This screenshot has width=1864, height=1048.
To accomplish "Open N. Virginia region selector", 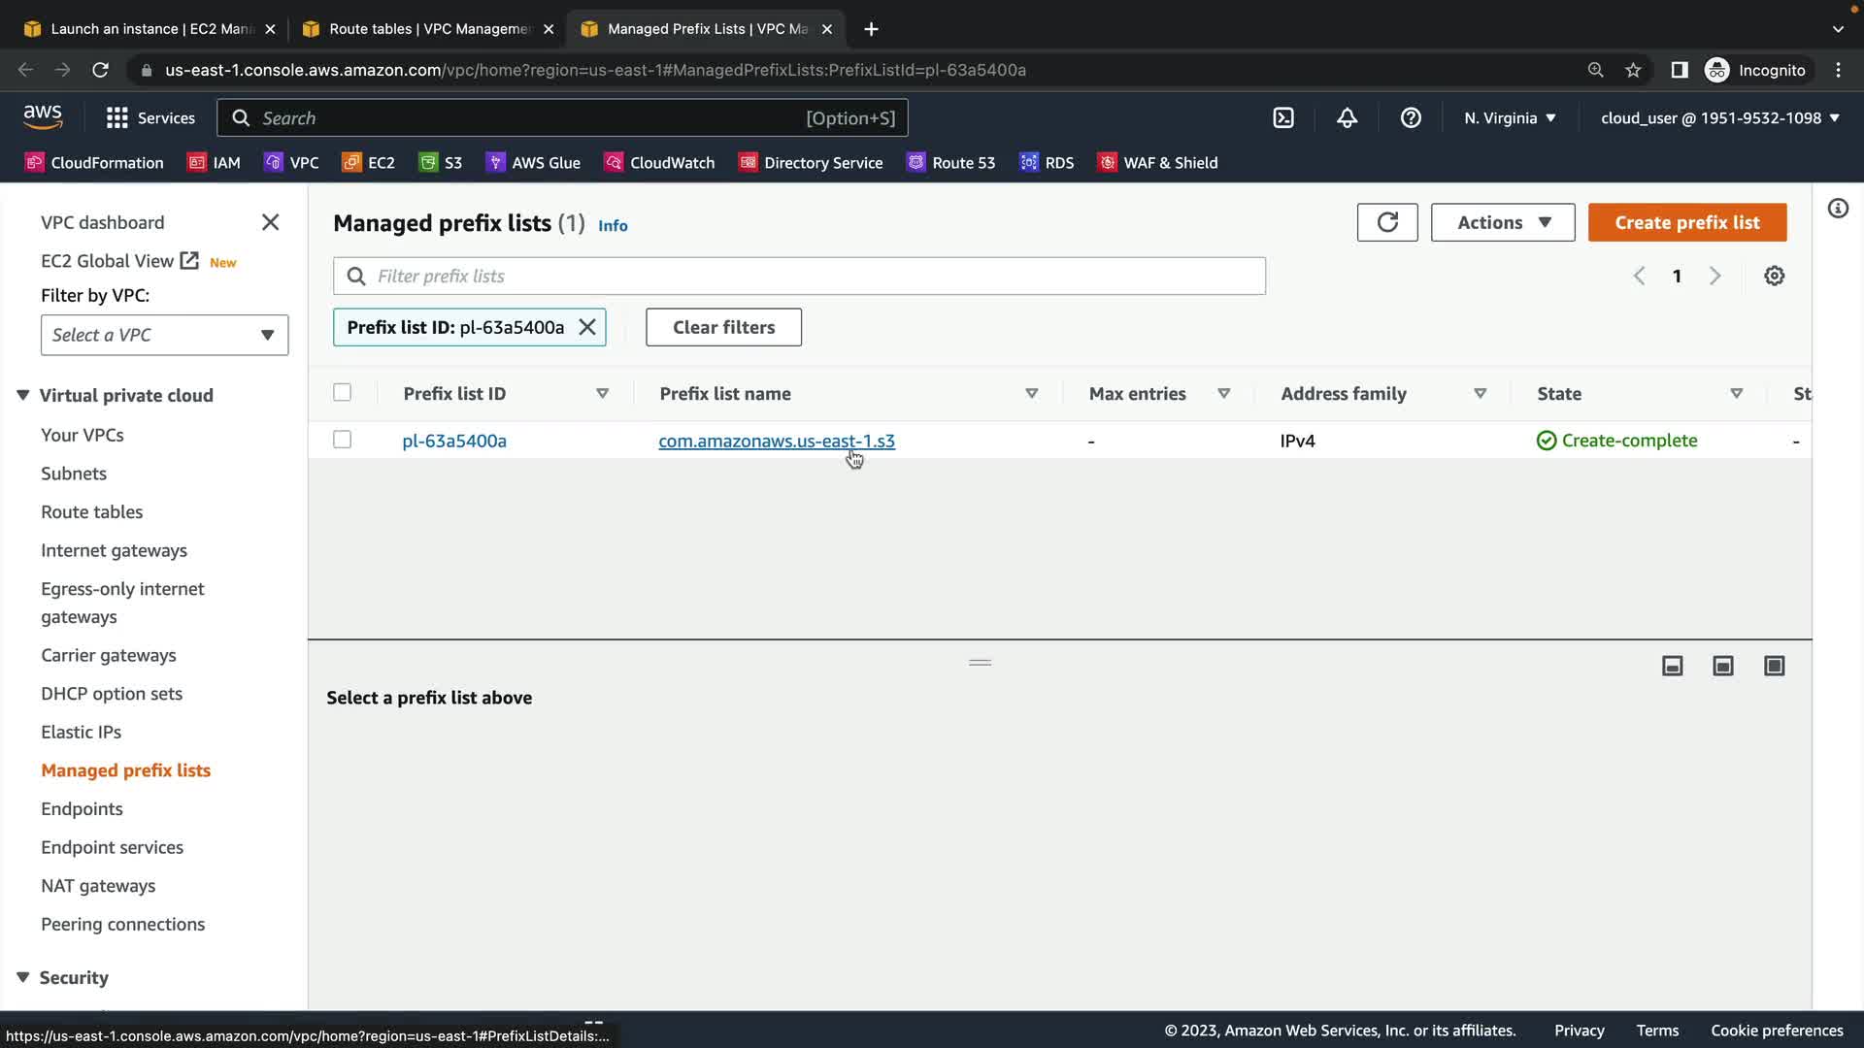I will pos(1510,118).
